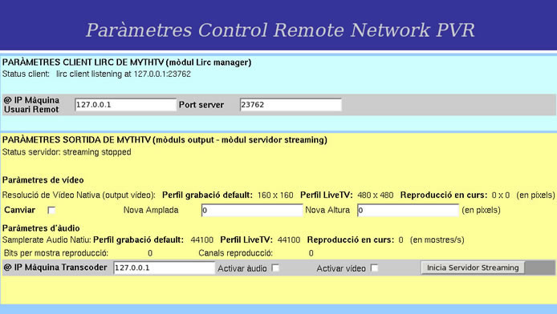Screen dimensions: 557x314
Task: Enable the Activar àudio checkbox
Action: click(x=275, y=268)
